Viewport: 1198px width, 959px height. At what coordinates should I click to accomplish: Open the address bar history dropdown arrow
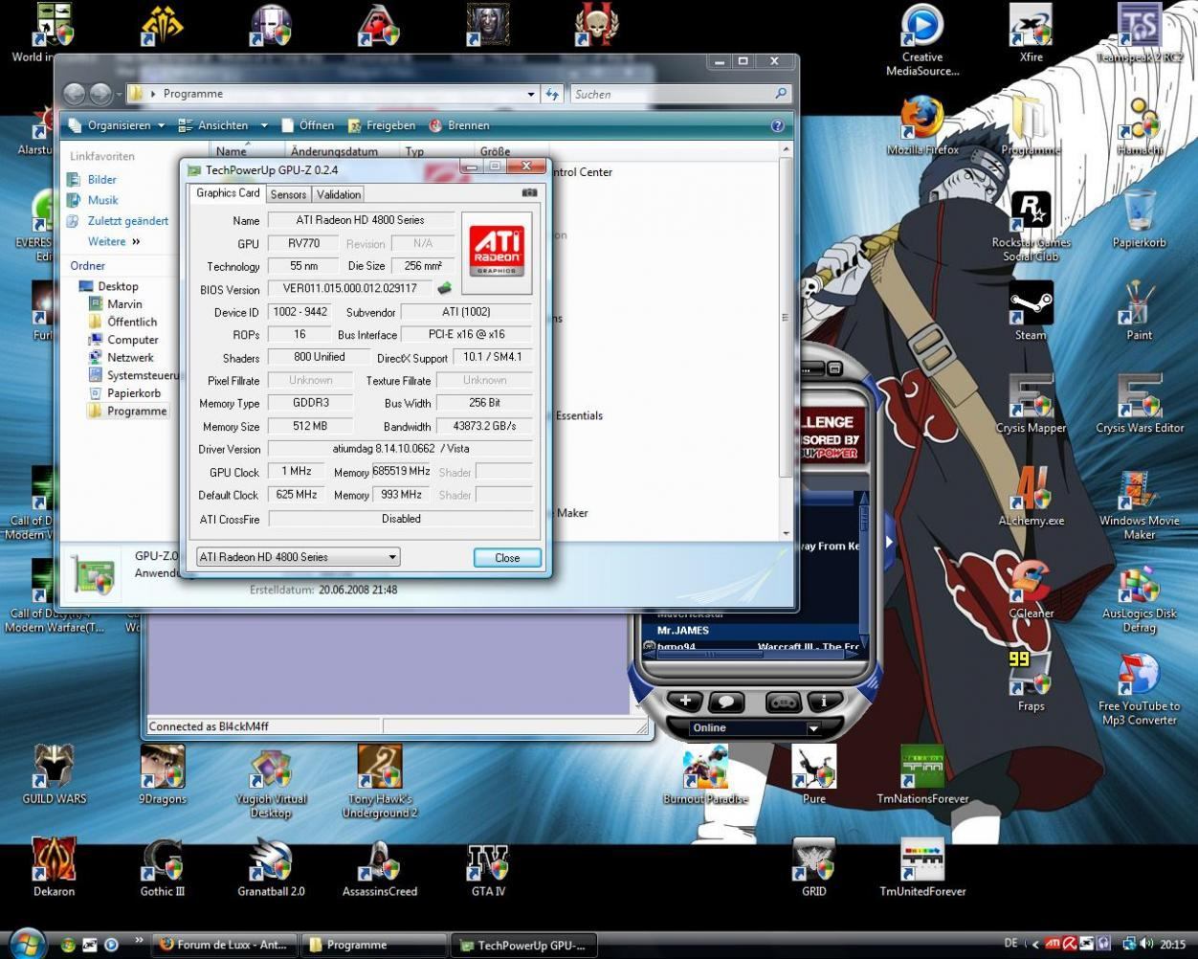click(531, 94)
